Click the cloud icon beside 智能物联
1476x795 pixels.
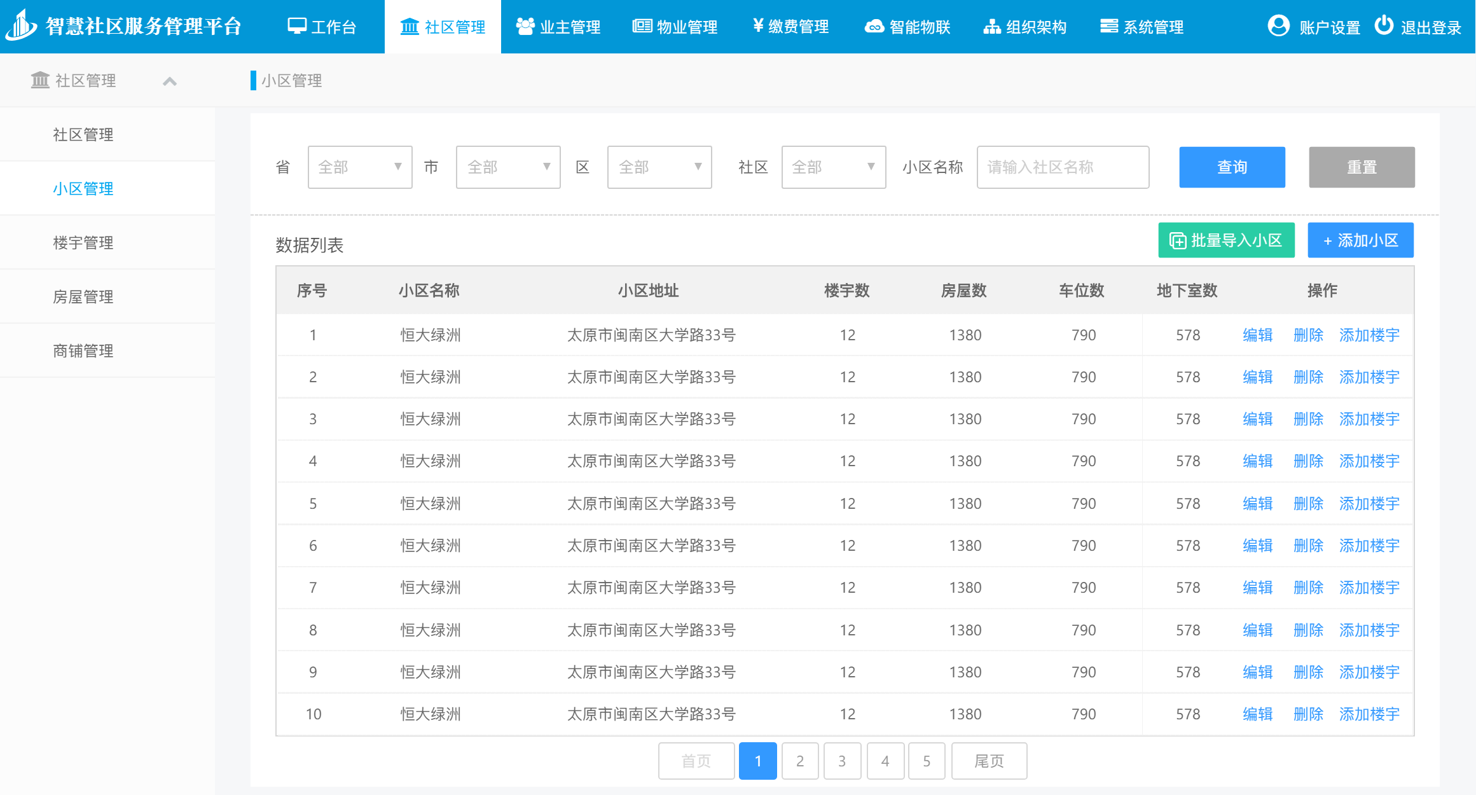click(874, 27)
